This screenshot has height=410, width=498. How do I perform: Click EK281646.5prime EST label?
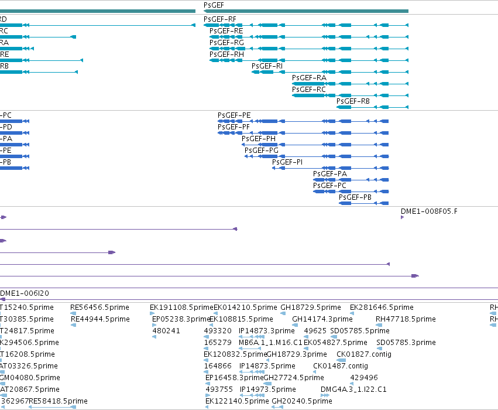click(x=382, y=307)
